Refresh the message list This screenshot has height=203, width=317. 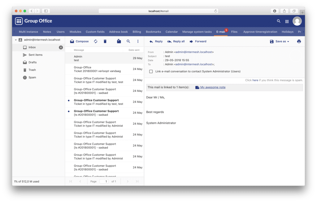[96, 41]
